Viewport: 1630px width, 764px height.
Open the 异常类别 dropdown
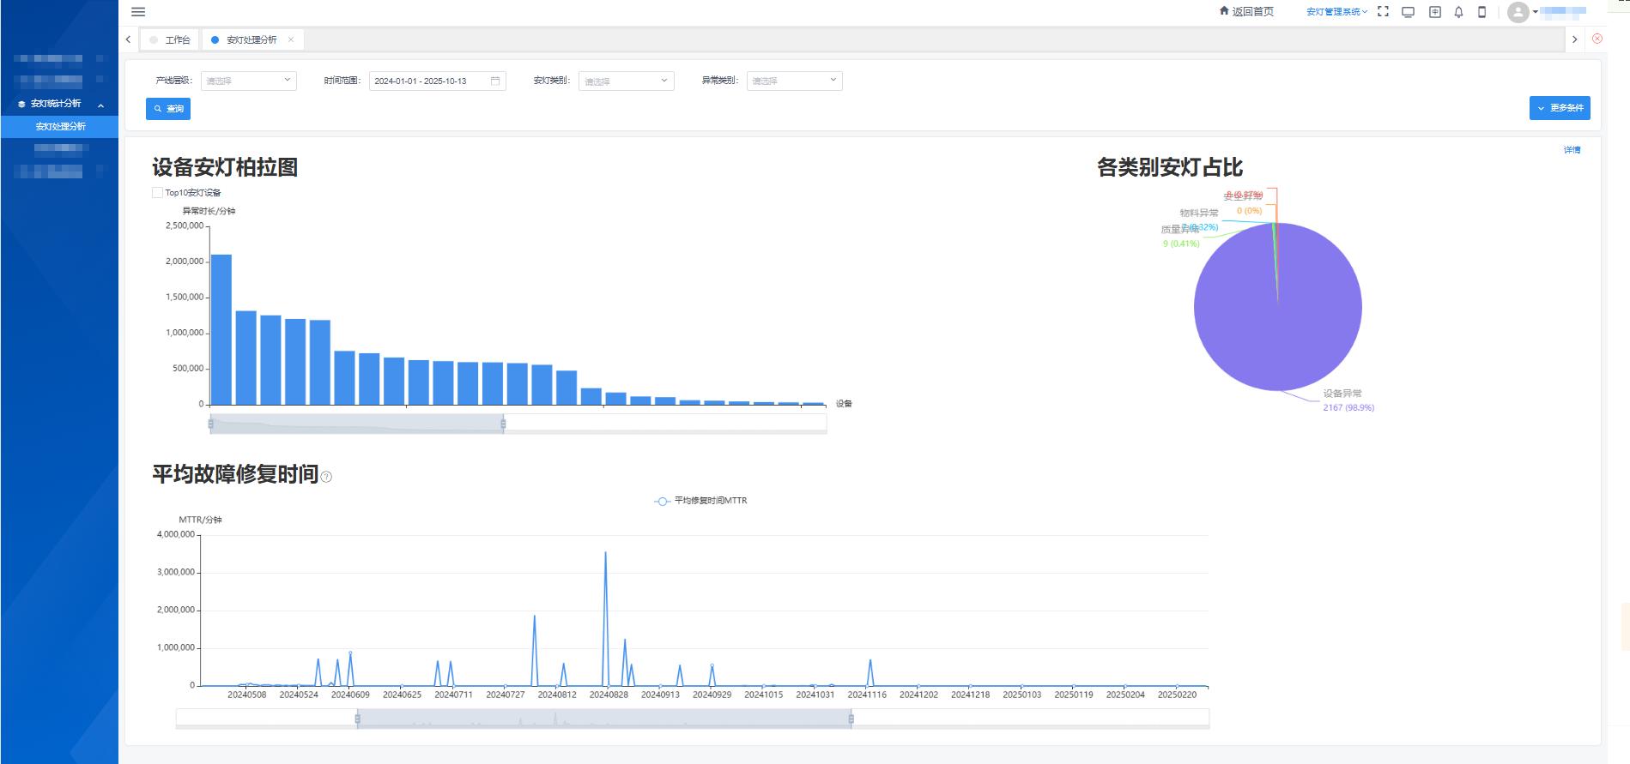tap(794, 81)
